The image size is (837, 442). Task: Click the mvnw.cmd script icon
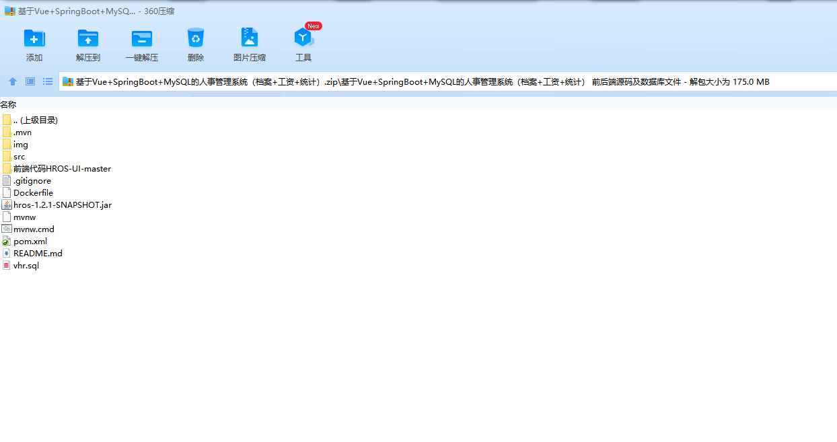tap(7, 229)
